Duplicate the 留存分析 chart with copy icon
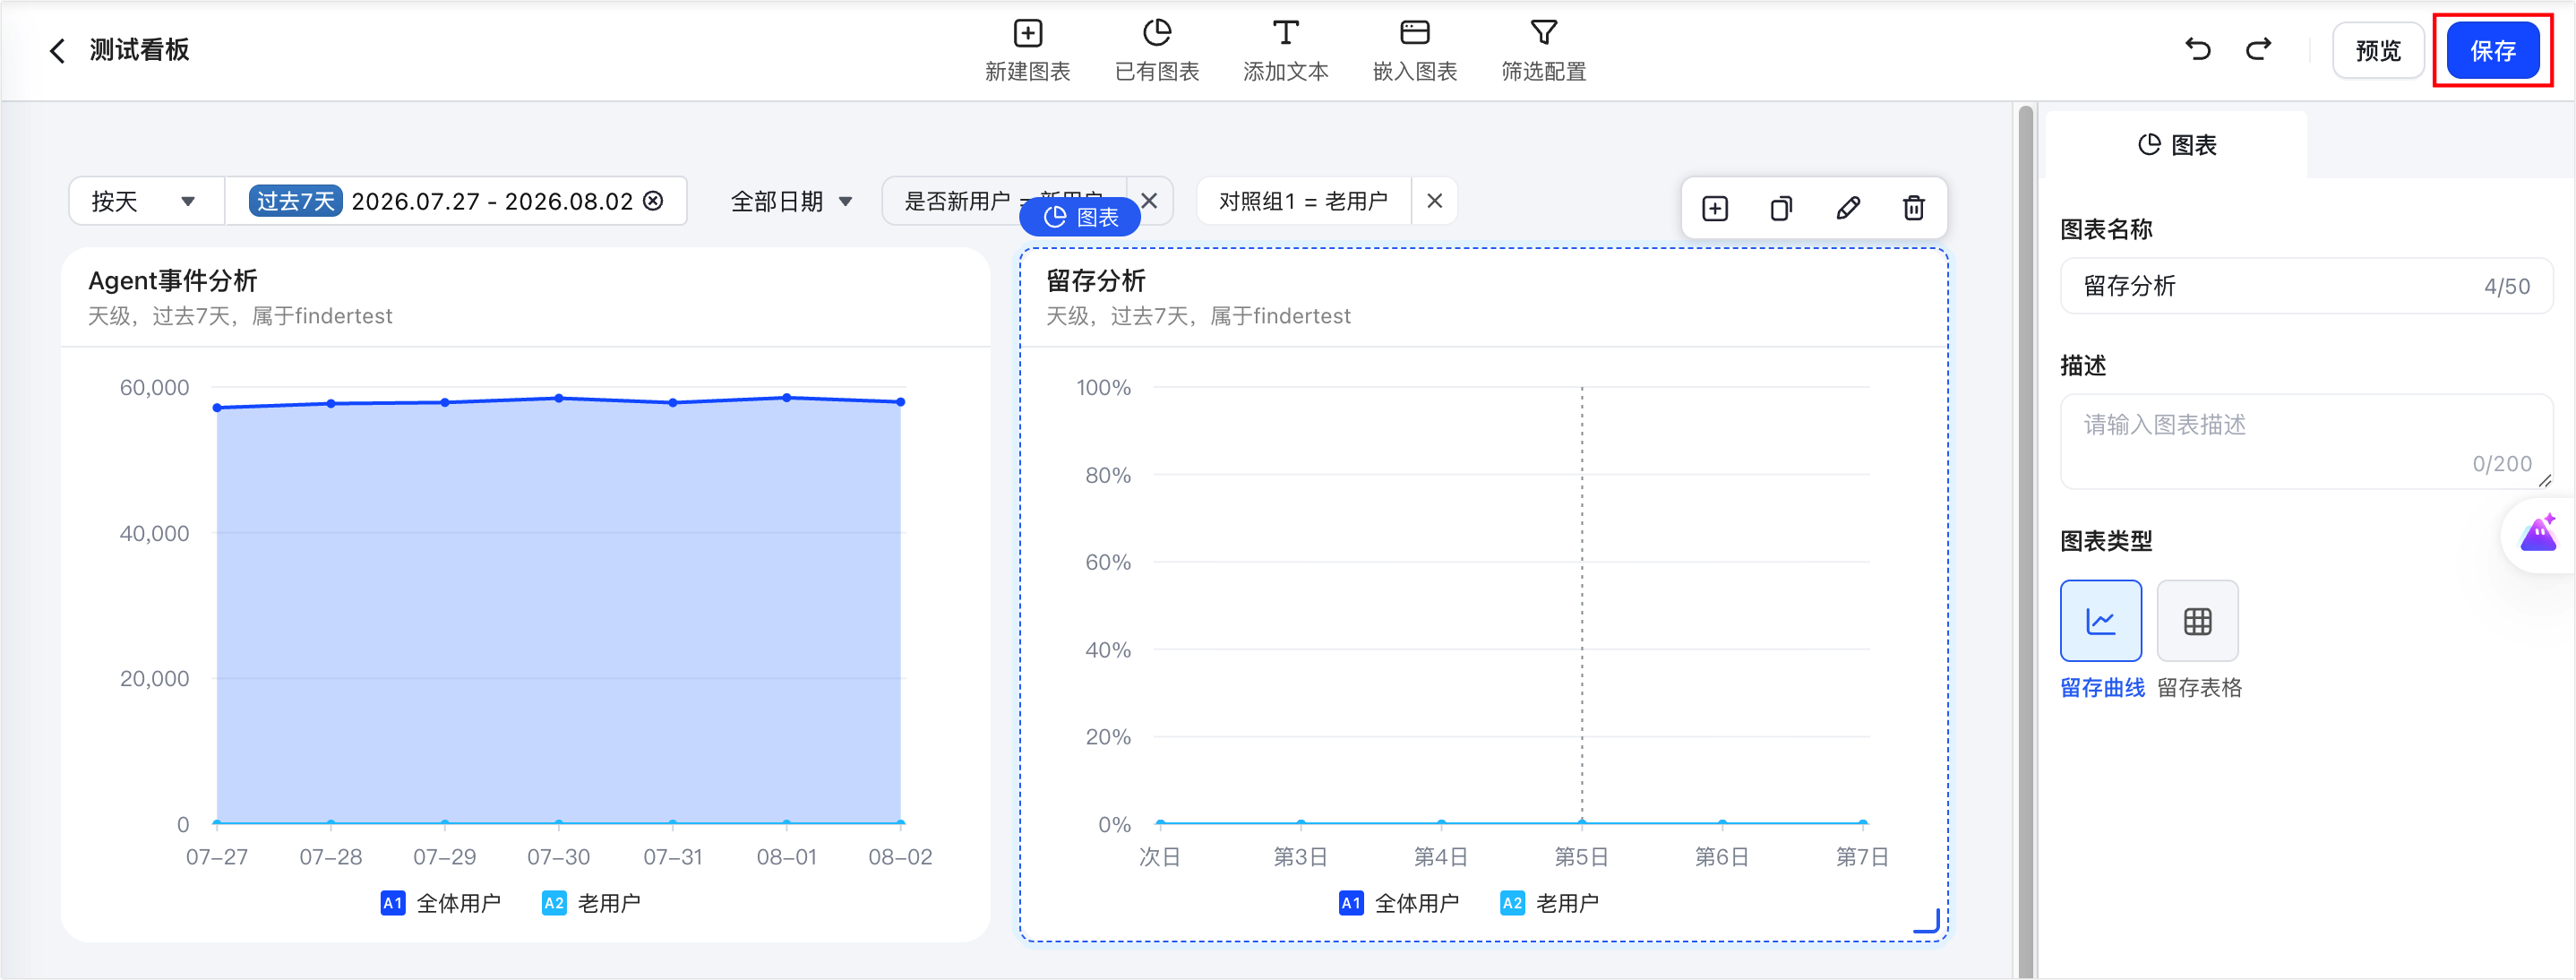Viewport: 2576px width, 980px height. point(1781,208)
